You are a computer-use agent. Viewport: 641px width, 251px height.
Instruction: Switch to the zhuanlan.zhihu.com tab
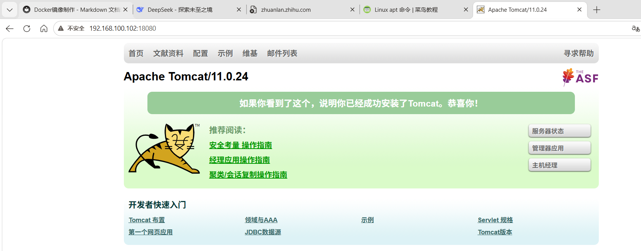point(302,10)
